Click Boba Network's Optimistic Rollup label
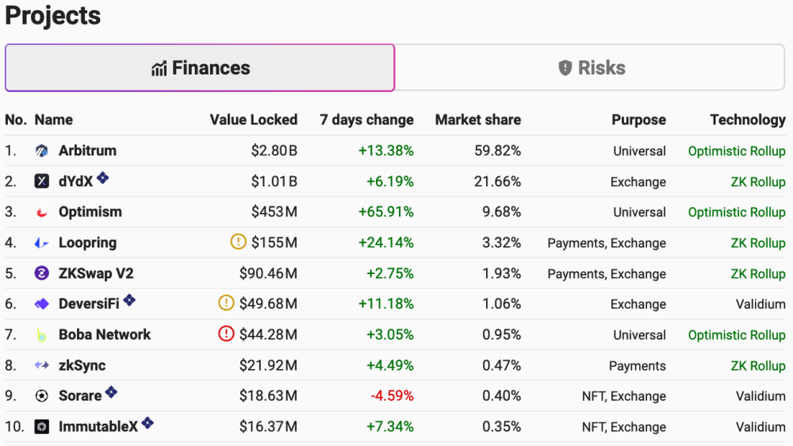This screenshot has height=446, width=793. pyautogui.click(x=737, y=335)
